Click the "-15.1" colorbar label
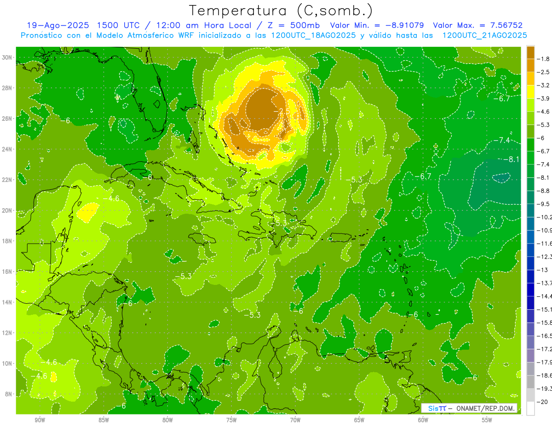 (x=545, y=309)
